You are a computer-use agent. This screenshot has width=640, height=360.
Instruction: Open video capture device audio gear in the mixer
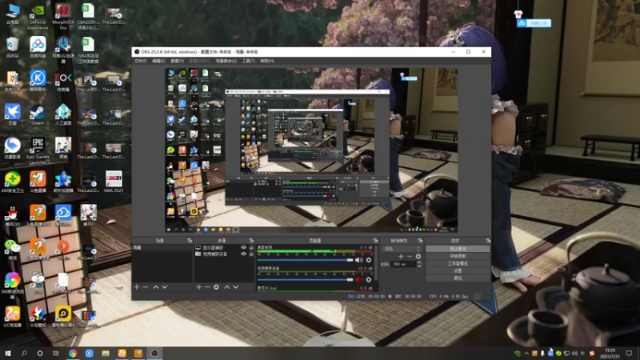coord(369,279)
